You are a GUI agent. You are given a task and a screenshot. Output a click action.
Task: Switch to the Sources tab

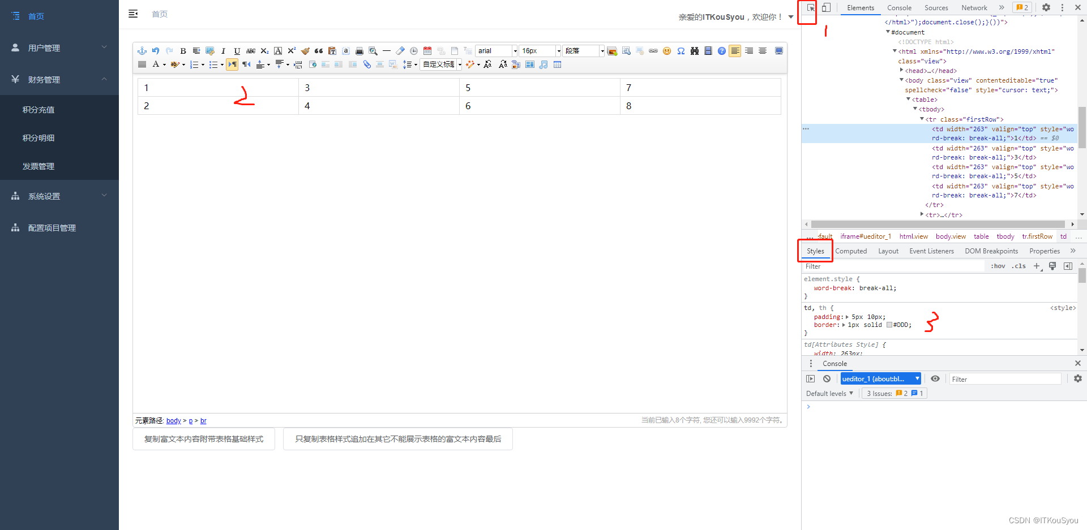click(x=936, y=8)
